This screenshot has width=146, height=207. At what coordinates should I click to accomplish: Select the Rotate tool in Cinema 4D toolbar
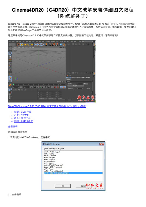pyautogui.click(x=28, y=44)
